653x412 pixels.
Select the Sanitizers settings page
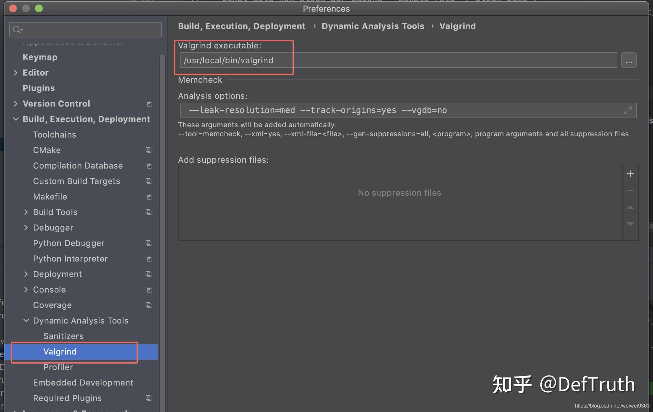tap(63, 336)
